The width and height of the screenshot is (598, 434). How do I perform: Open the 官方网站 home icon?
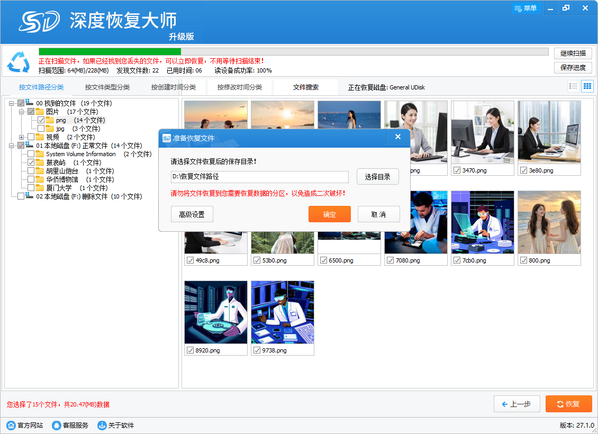coord(11,425)
